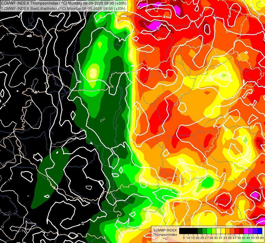Click the legend tick value '33'
Screen dimensions: 265x243
[225, 238]
